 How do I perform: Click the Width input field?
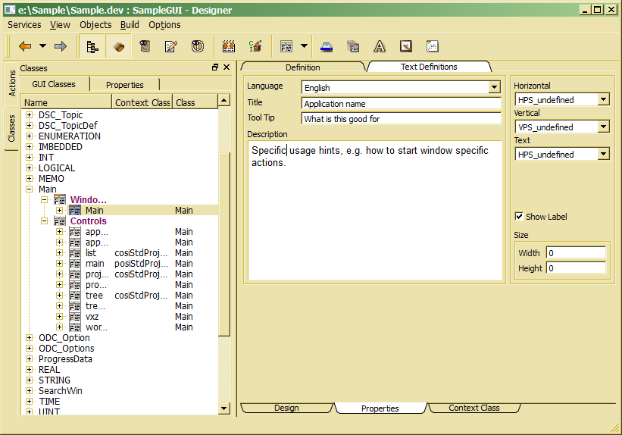tap(576, 252)
